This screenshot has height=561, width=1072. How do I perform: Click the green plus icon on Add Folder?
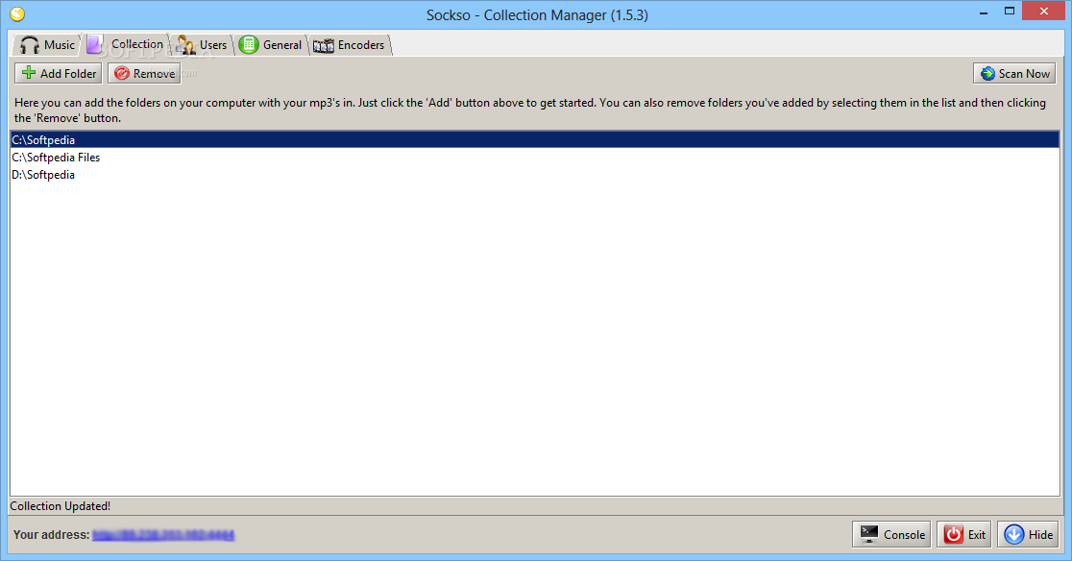click(x=29, y=72)
